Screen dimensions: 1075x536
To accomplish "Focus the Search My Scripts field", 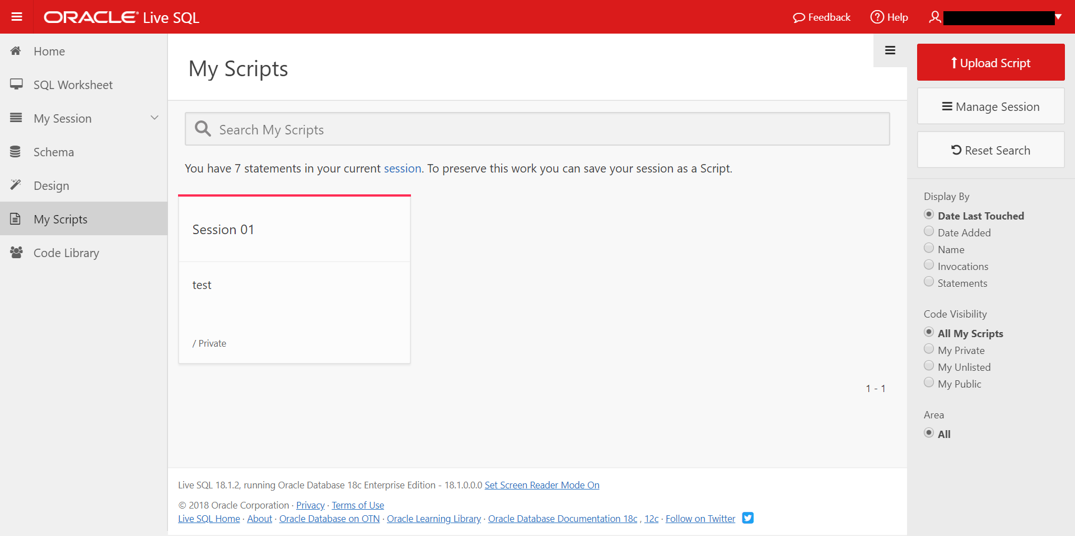I will 537,129.
